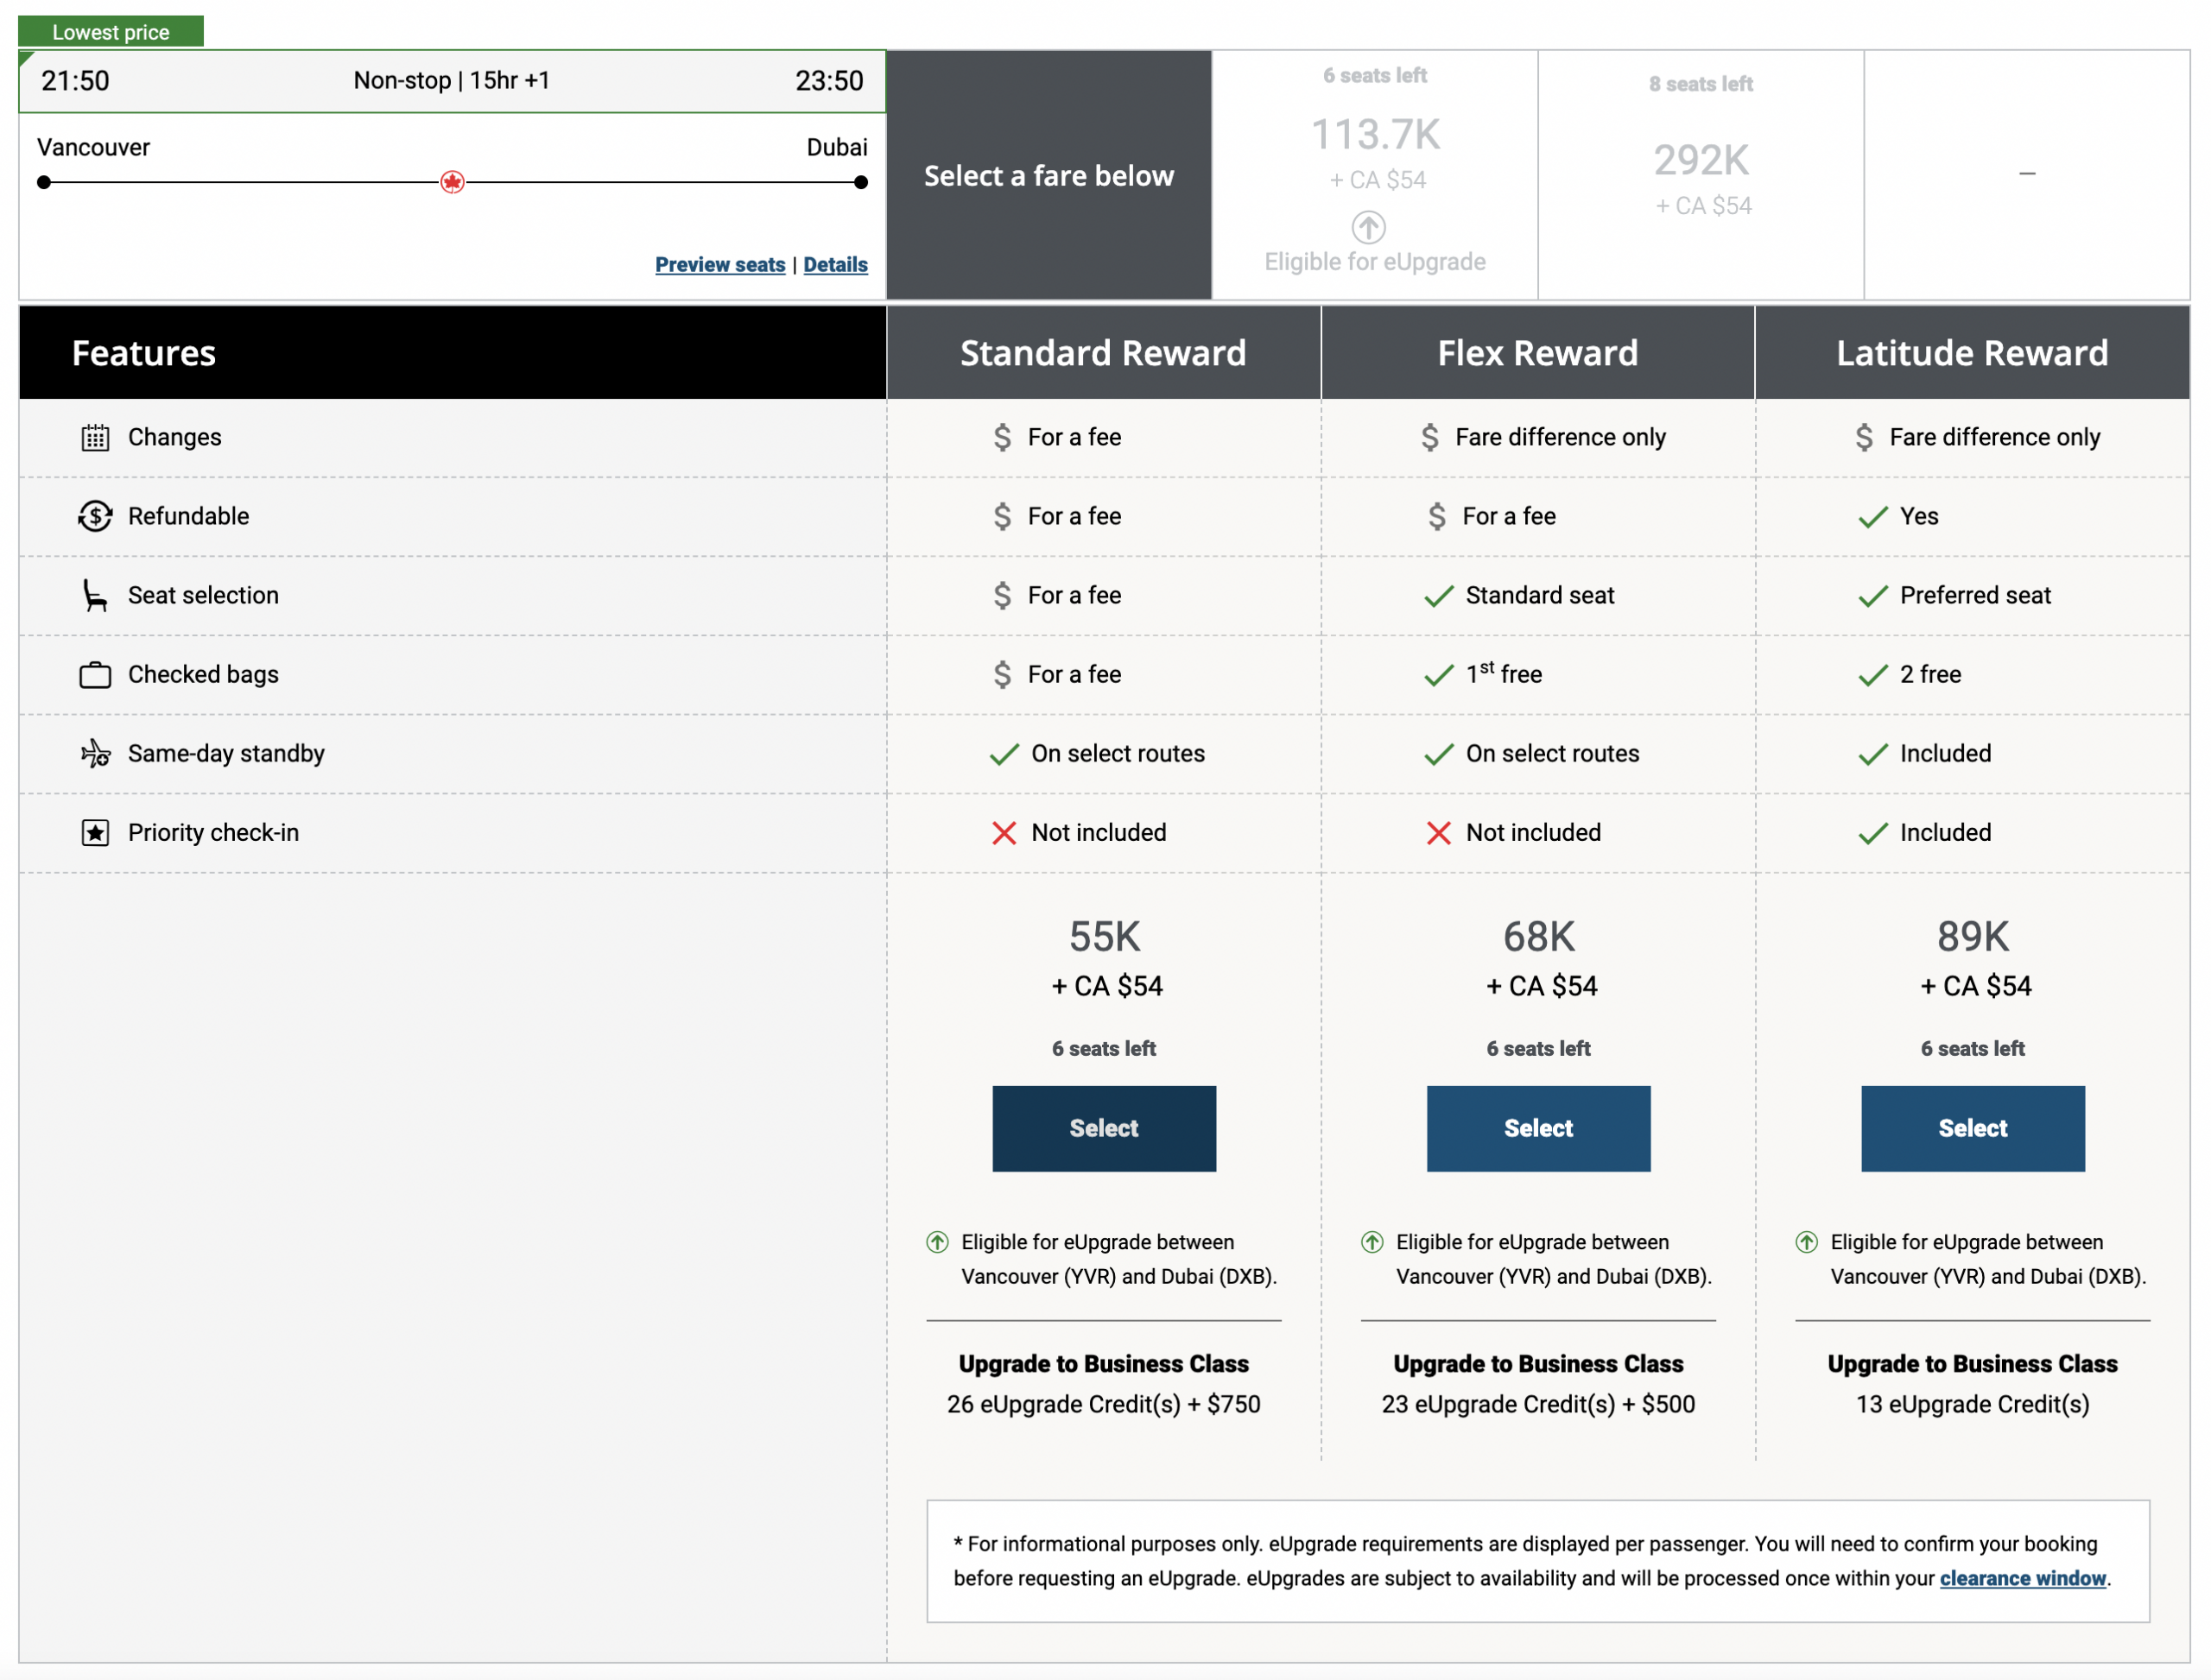Click the Seat selection chair icon
Screen dimensions: 2211x1680
[x=95, y=595]
